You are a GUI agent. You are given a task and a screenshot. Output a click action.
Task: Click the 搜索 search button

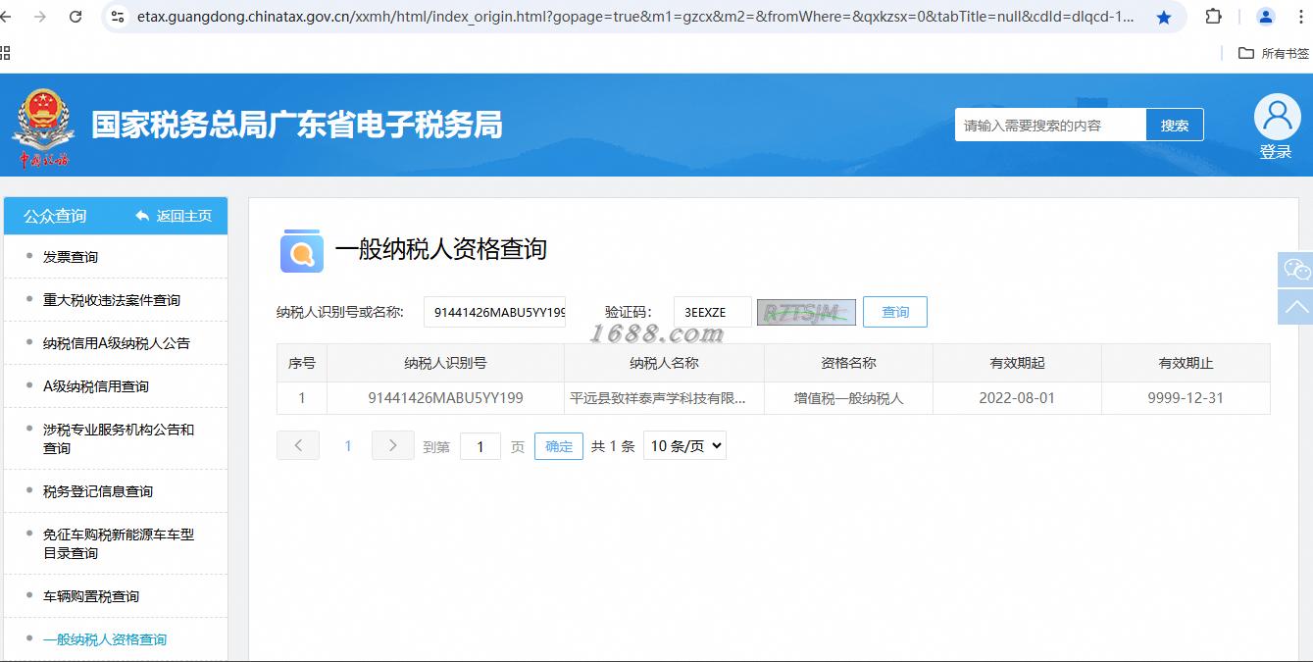(1175, 125)
